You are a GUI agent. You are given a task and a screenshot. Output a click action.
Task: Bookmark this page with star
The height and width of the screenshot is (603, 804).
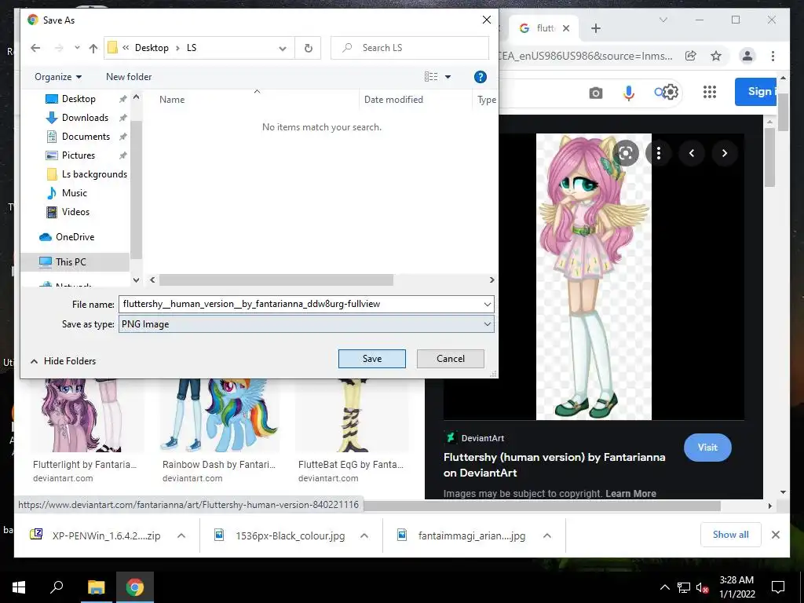[x=716, y=56]
